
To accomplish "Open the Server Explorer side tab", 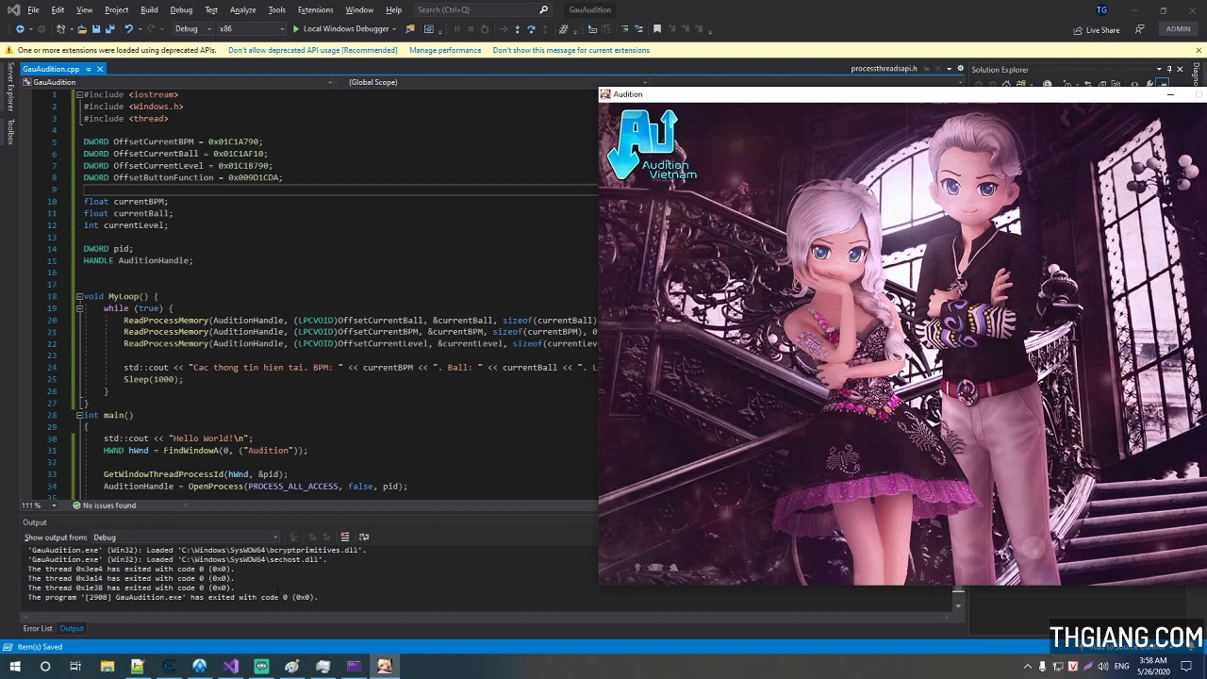I will click(10, 87).
